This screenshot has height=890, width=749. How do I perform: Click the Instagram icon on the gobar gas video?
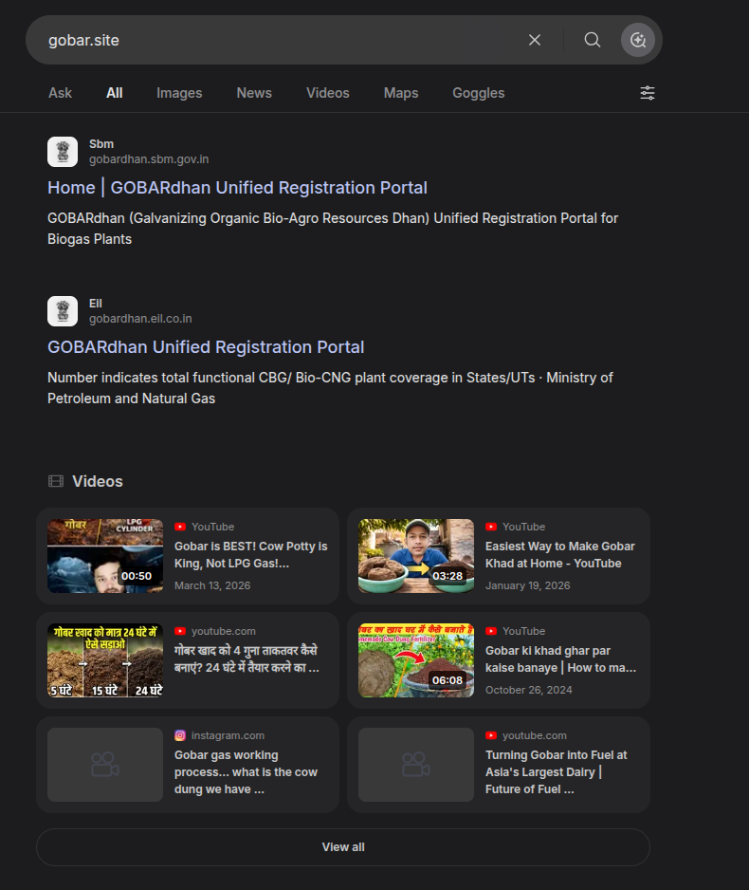tap(180, 735)
